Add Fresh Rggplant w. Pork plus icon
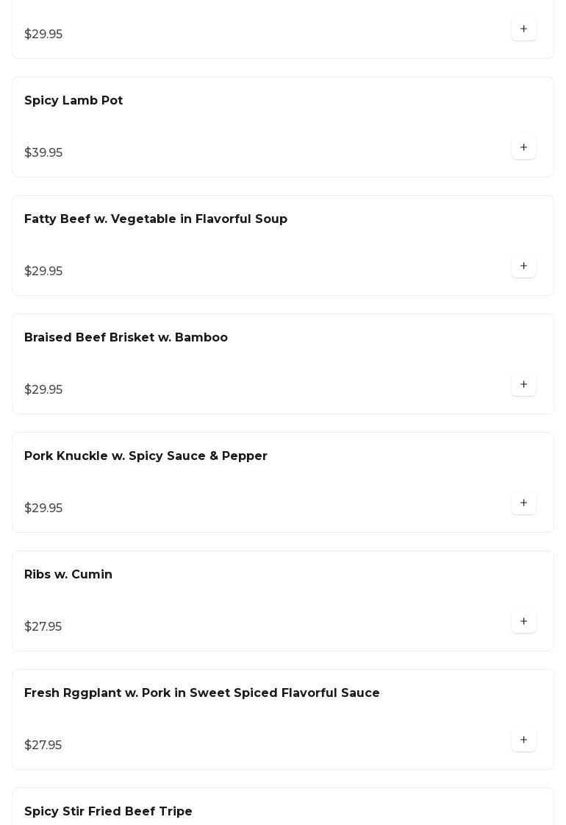The image size is (566, 825). 523,739
